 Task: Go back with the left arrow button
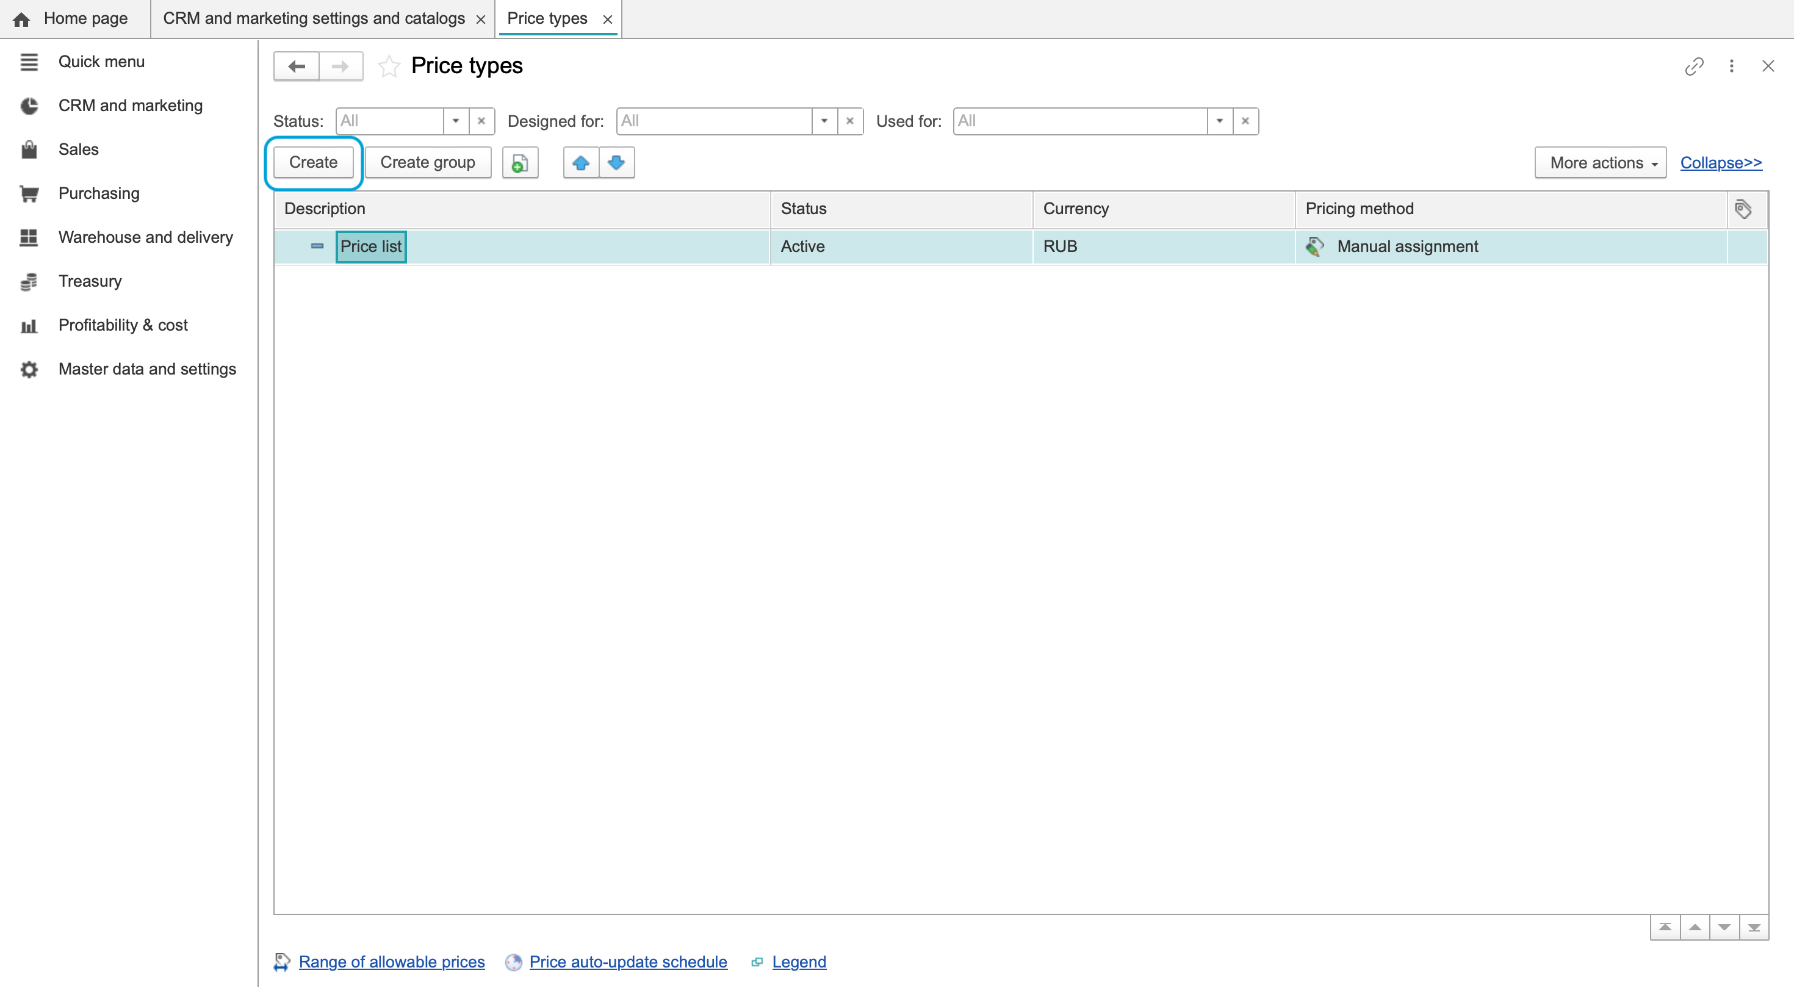click(x=297, y=66)
